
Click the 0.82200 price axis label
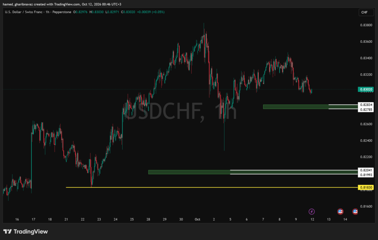coord(366,157)
